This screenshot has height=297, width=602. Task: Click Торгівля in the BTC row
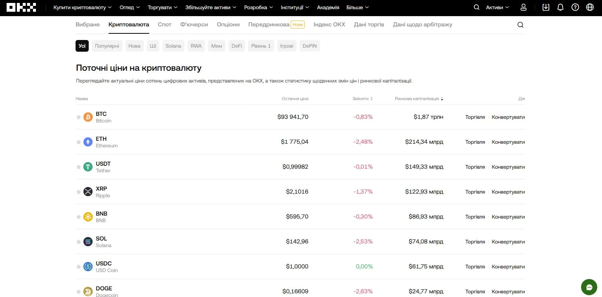475,117
